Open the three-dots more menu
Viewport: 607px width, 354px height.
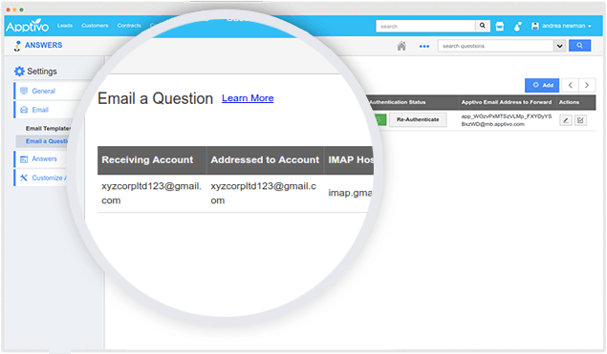coord(424,46)
